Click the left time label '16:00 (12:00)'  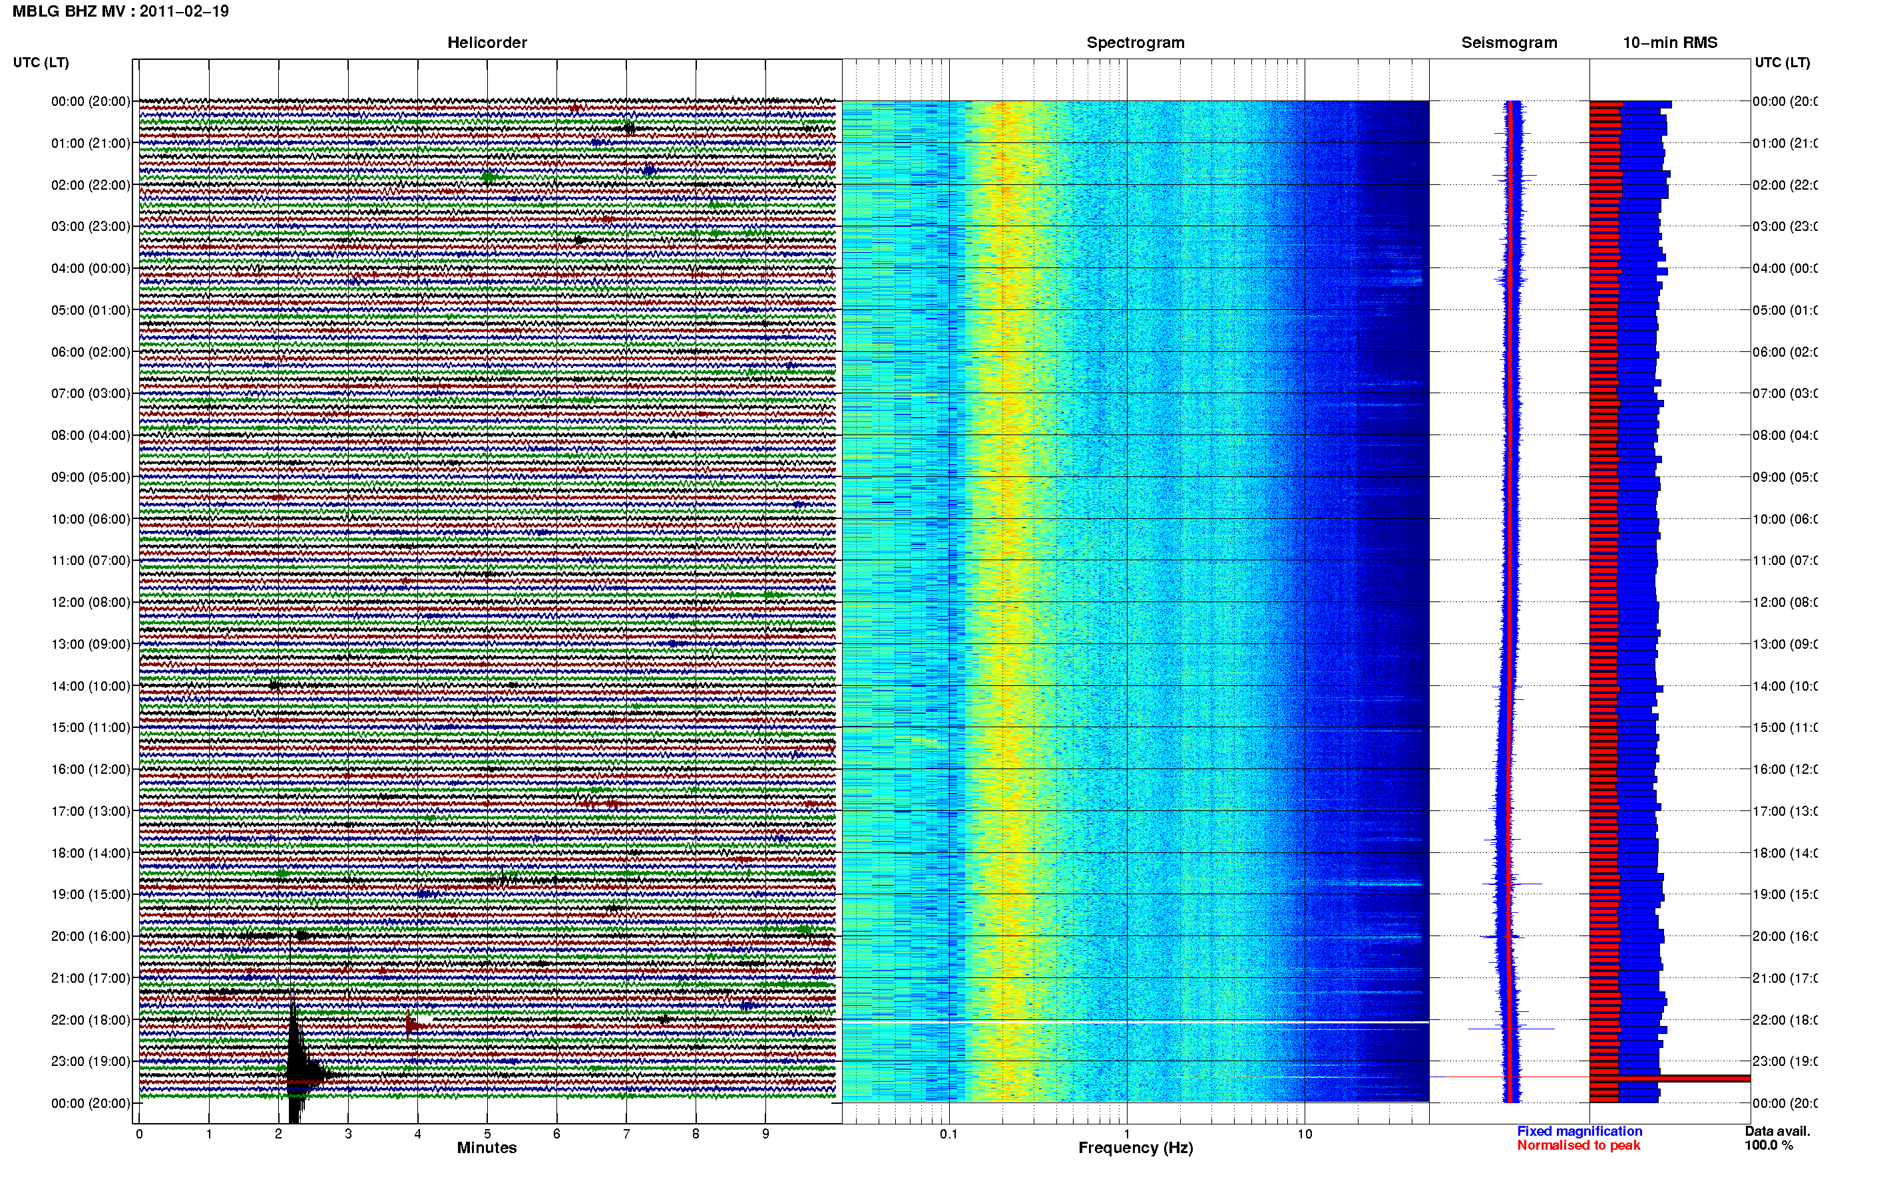pos(91,769)
